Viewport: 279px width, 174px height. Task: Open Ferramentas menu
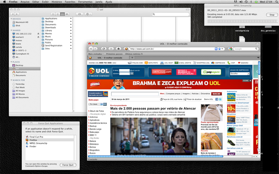point(85,2)
